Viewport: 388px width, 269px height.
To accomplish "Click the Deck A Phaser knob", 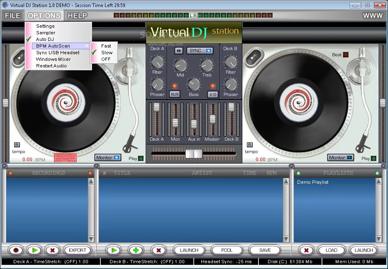I will pos(157,84).
